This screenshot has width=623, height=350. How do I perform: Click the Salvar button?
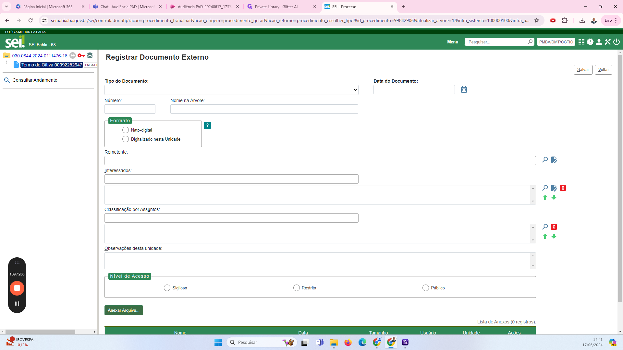click(x=583, y=70)
